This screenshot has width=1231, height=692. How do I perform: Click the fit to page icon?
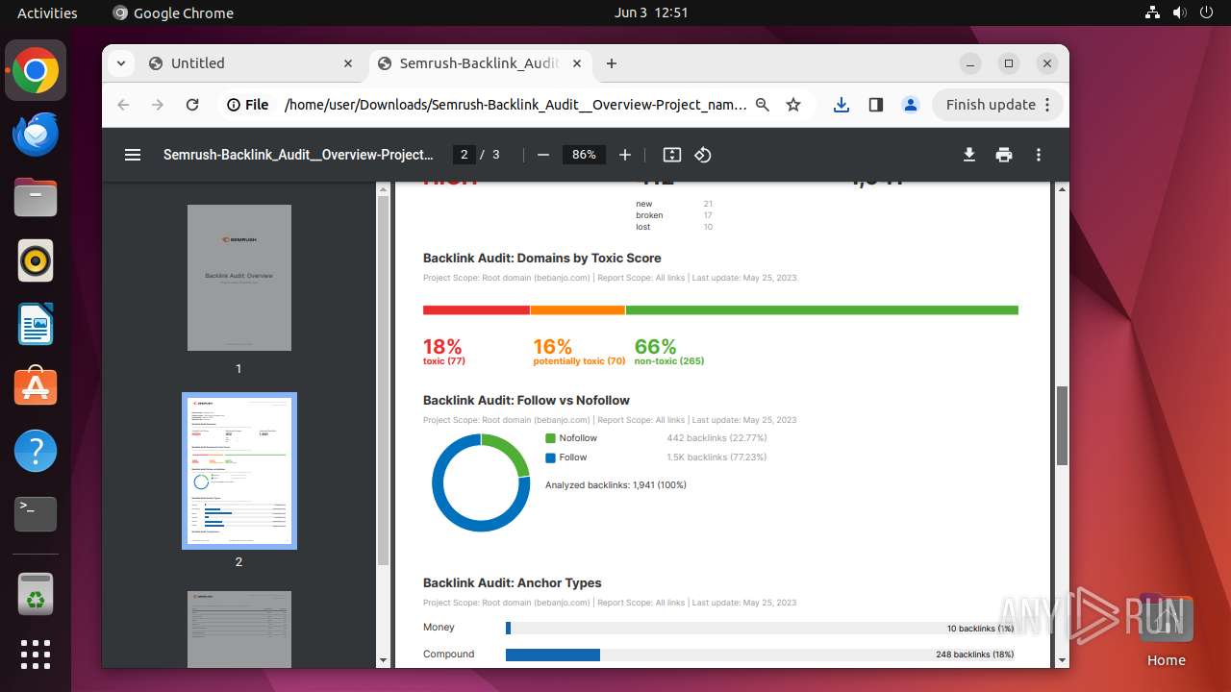pos(672,155)
